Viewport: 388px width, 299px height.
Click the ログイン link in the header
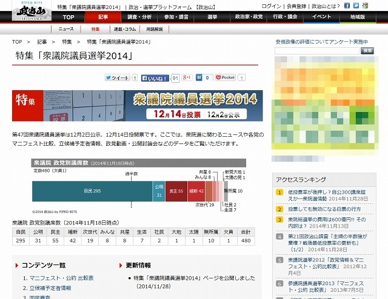coord(271,5)
